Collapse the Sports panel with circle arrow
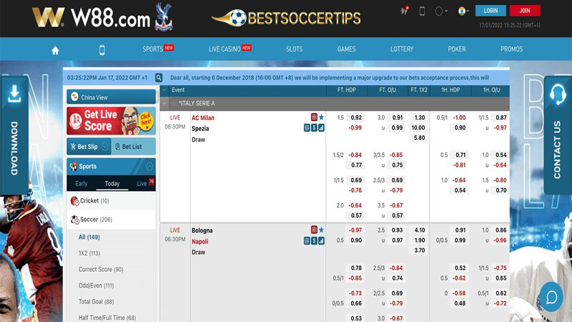572x322 pixels. point(149,167)
